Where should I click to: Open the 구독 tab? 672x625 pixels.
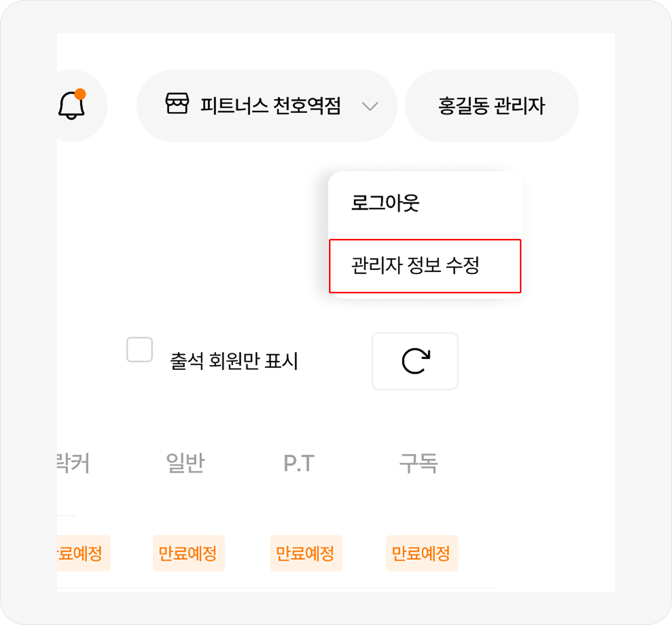tap(419, 463)
